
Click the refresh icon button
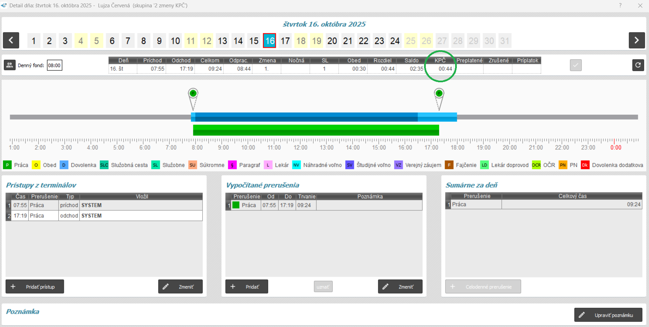point(638,65)
